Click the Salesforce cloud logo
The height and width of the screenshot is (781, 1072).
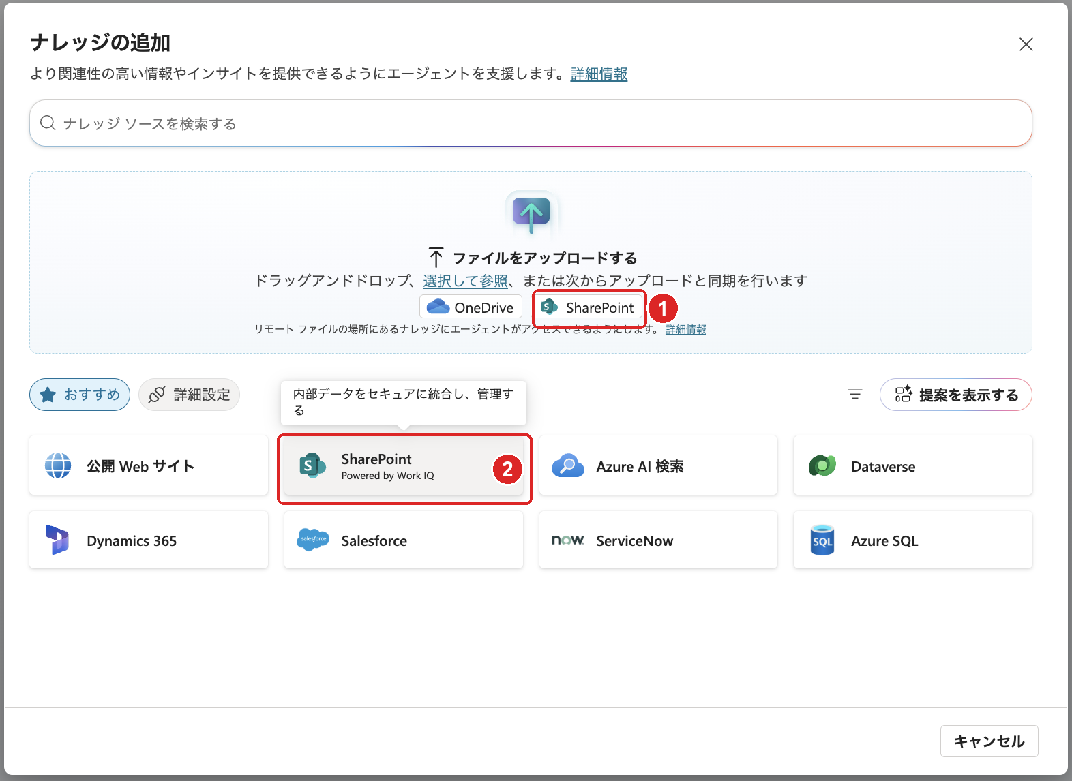point(313,540)
